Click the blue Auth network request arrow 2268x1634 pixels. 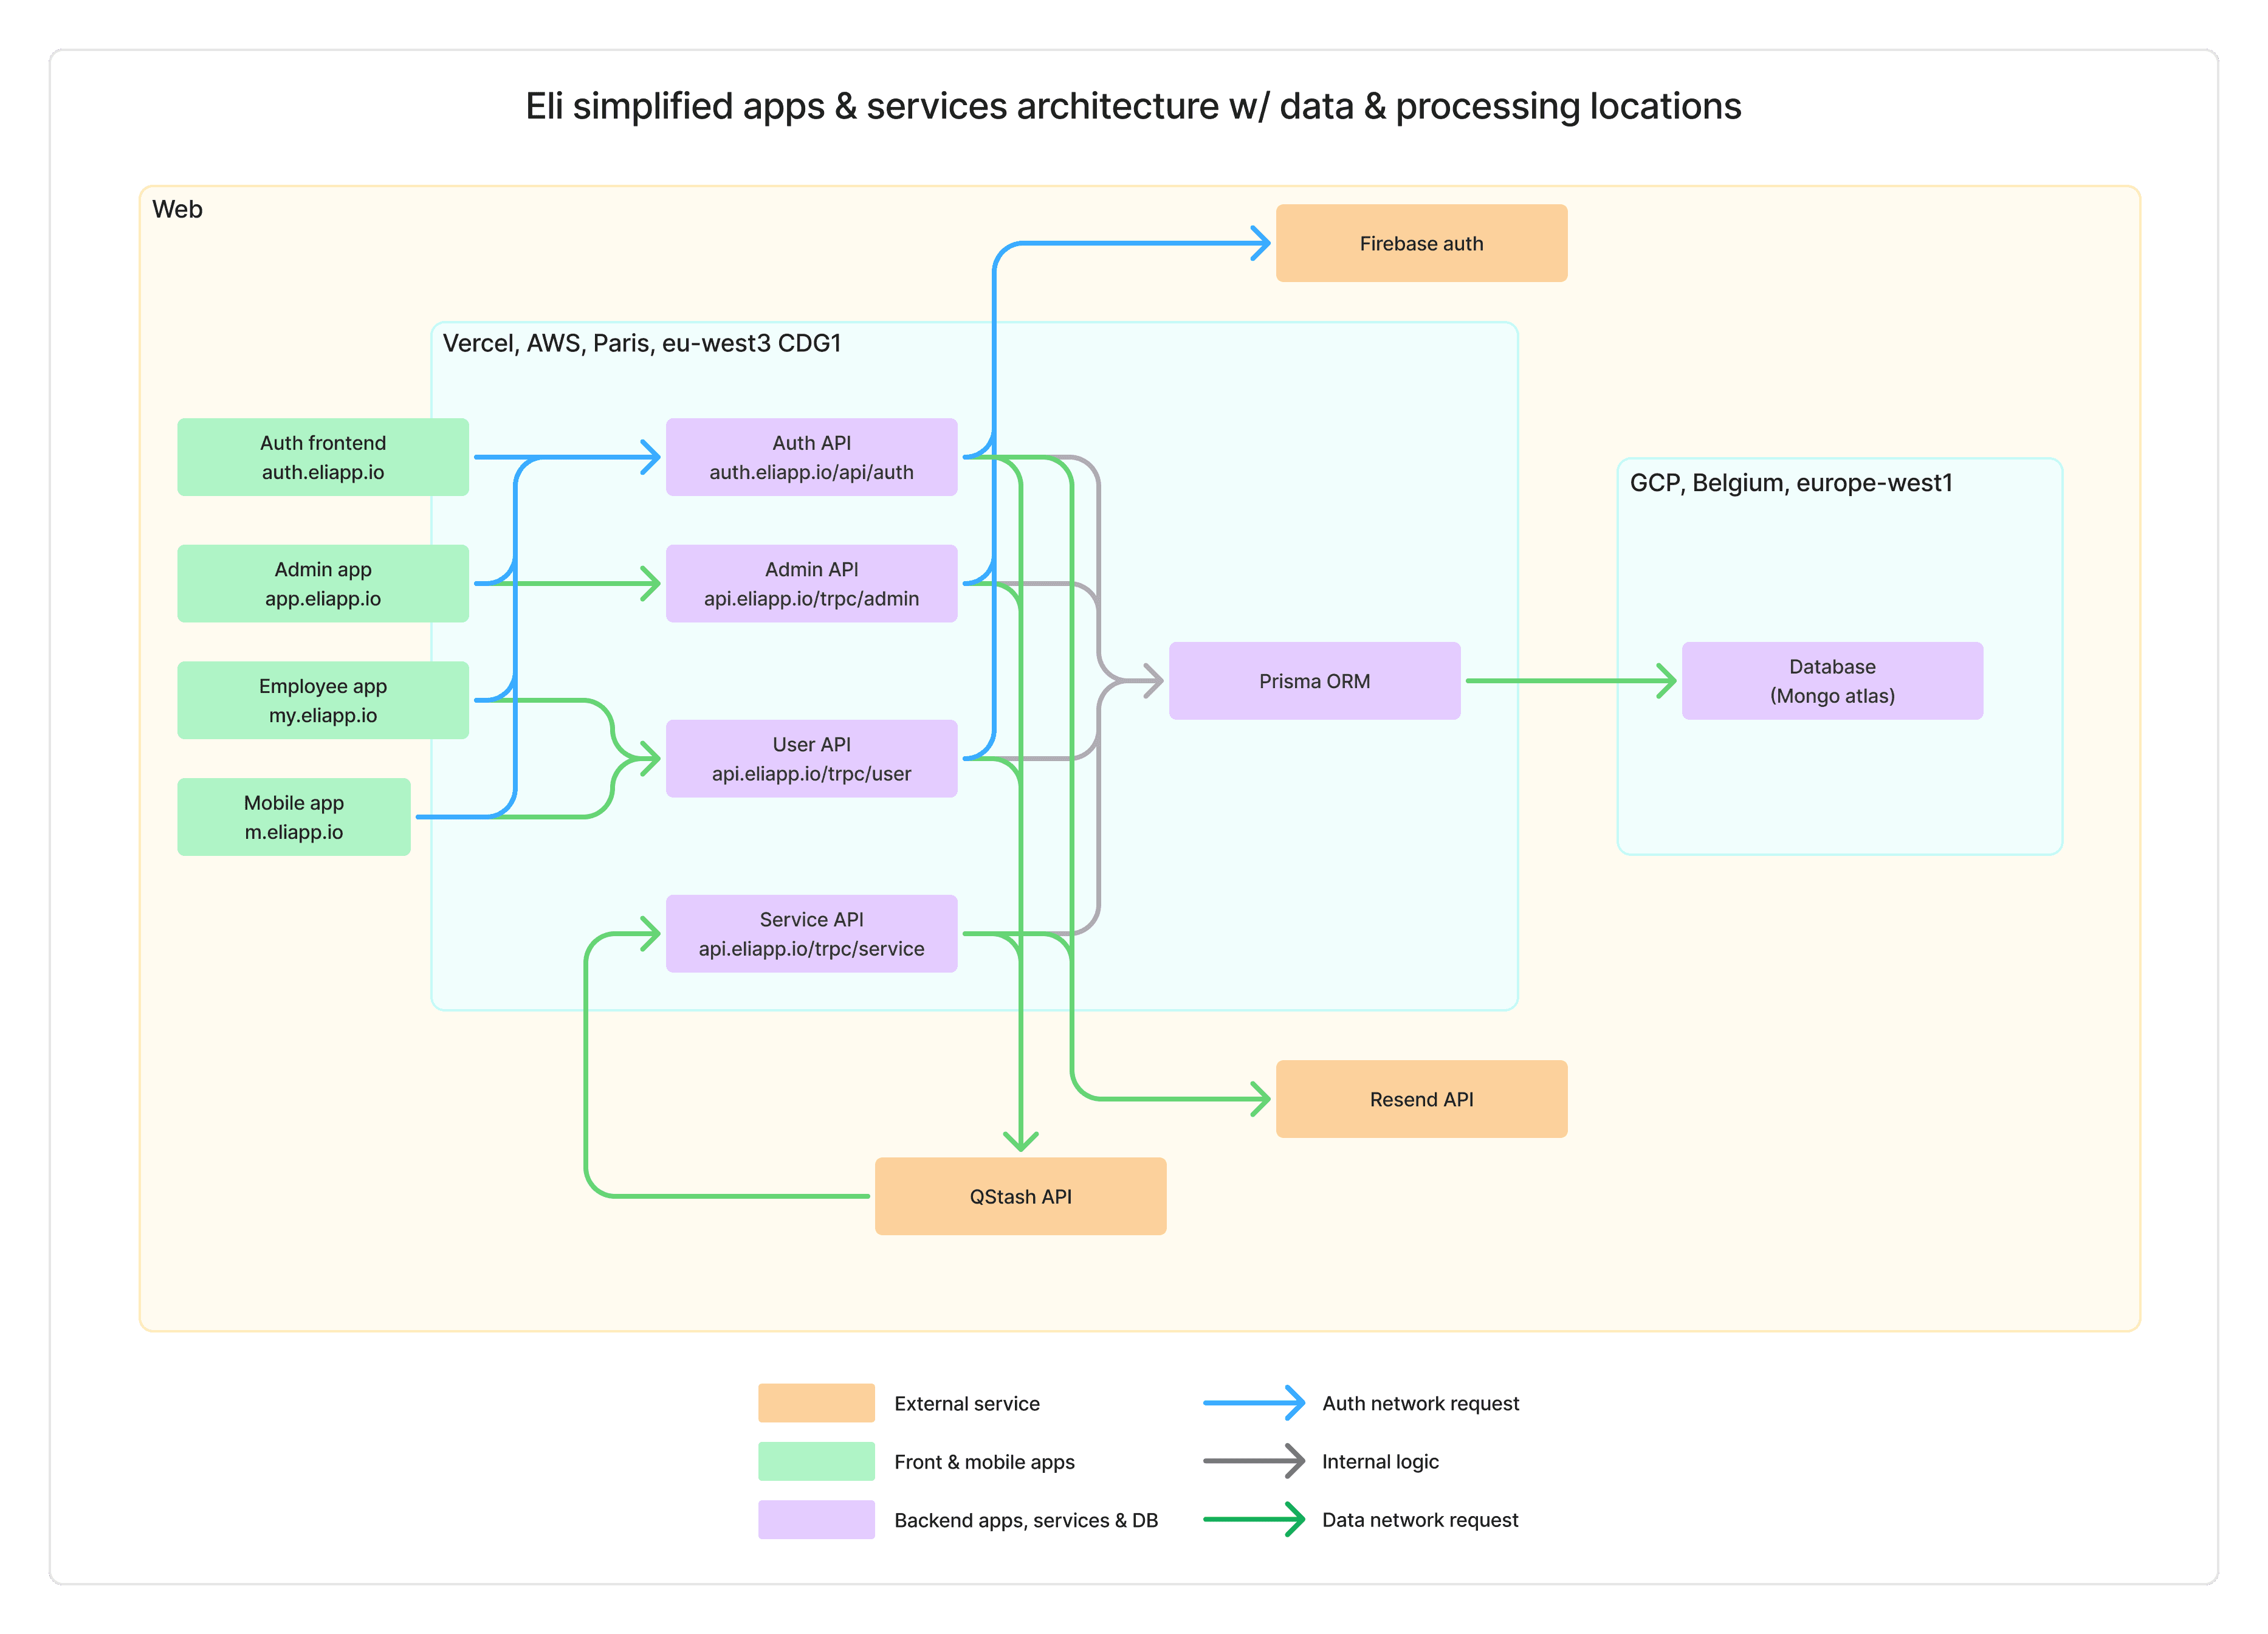point(1254,1403)
